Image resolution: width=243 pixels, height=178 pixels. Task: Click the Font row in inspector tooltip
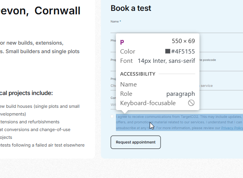click(x=157, y=61)
